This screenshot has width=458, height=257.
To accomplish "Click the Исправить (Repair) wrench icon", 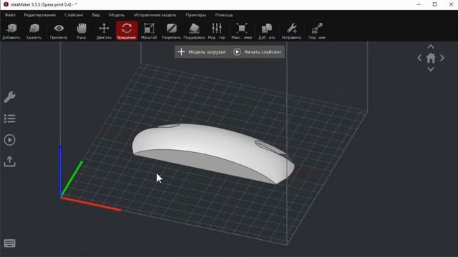I will coord(291,31).
